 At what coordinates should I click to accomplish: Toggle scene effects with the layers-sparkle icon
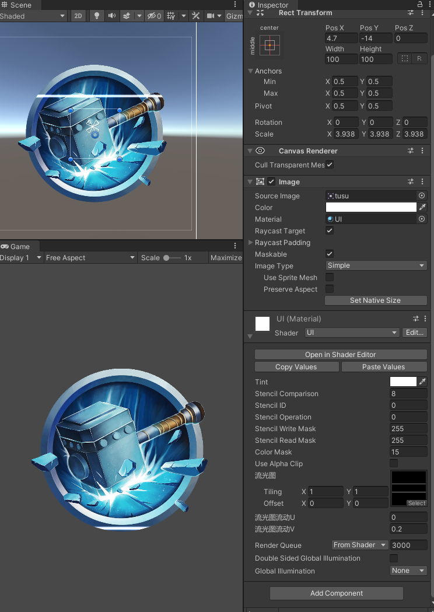click(x=127, y=16)
